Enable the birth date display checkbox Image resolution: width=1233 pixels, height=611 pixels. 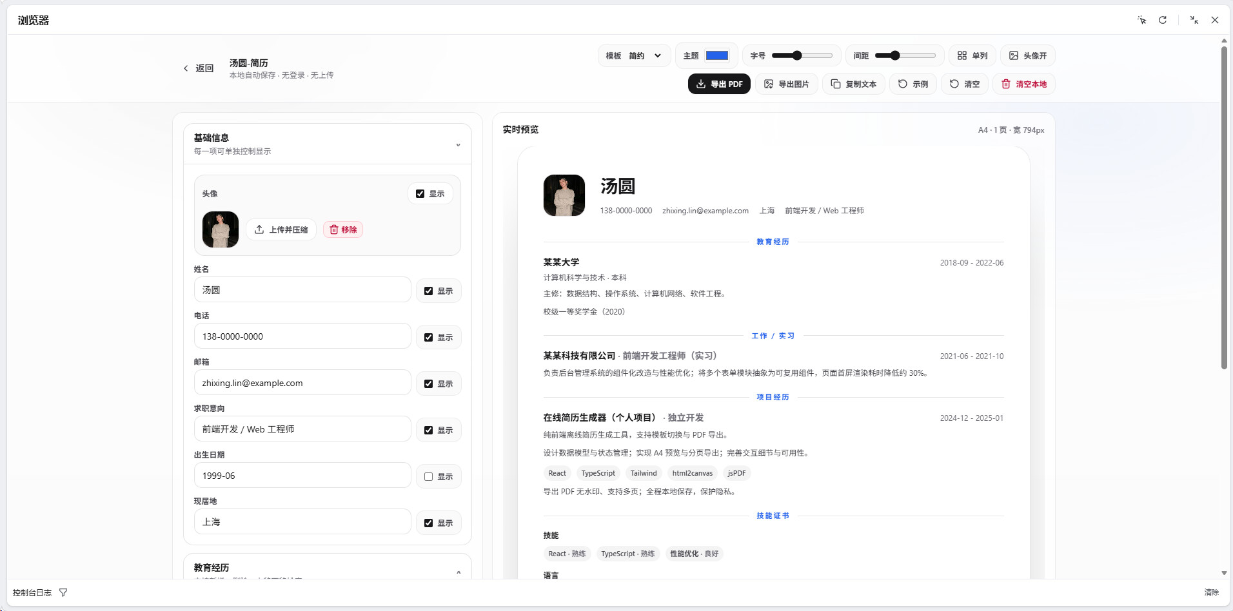coord(428,477)
